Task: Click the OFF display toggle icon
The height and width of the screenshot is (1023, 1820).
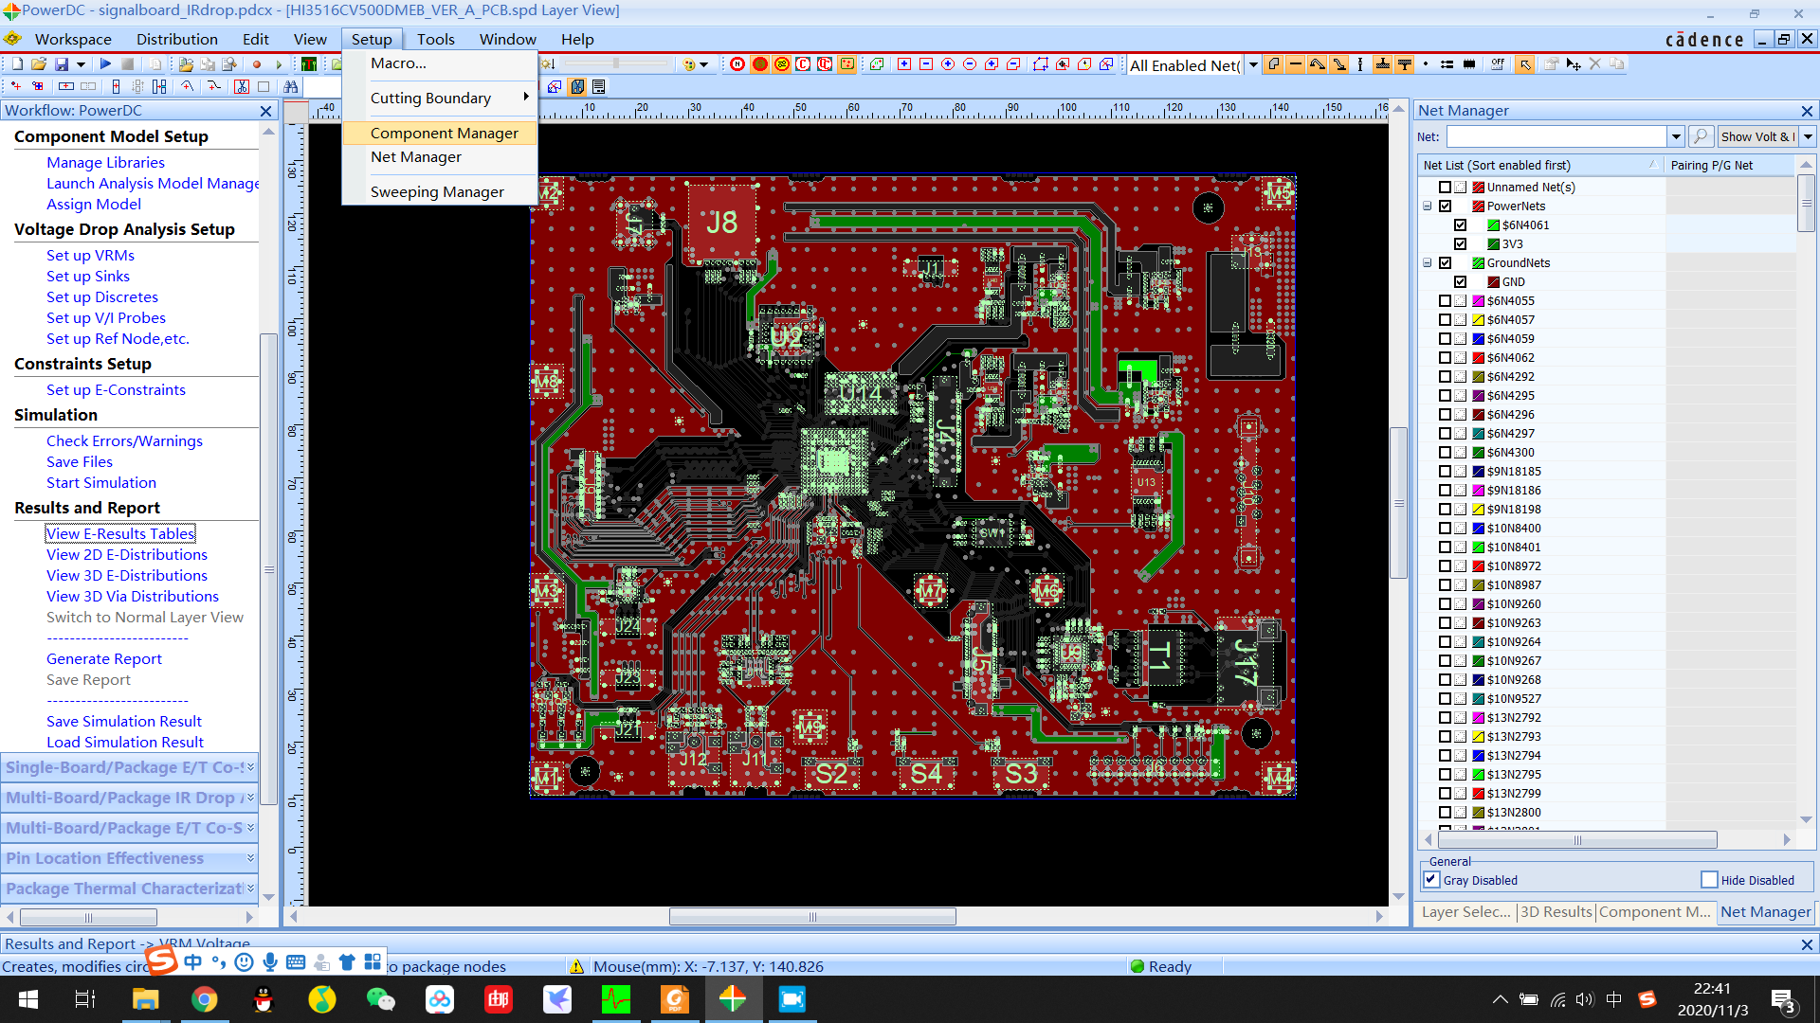Action: [1498, 64]
